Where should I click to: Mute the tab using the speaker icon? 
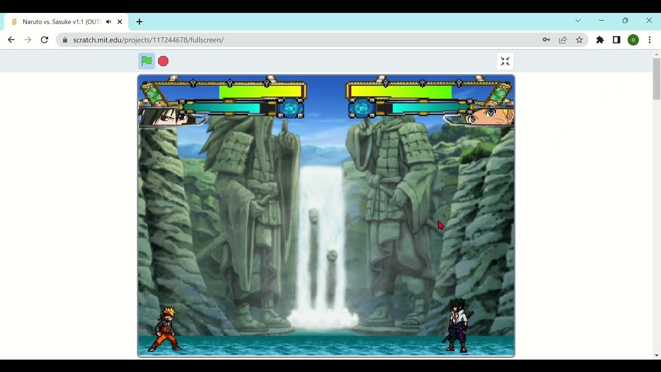tap(108, 22)
